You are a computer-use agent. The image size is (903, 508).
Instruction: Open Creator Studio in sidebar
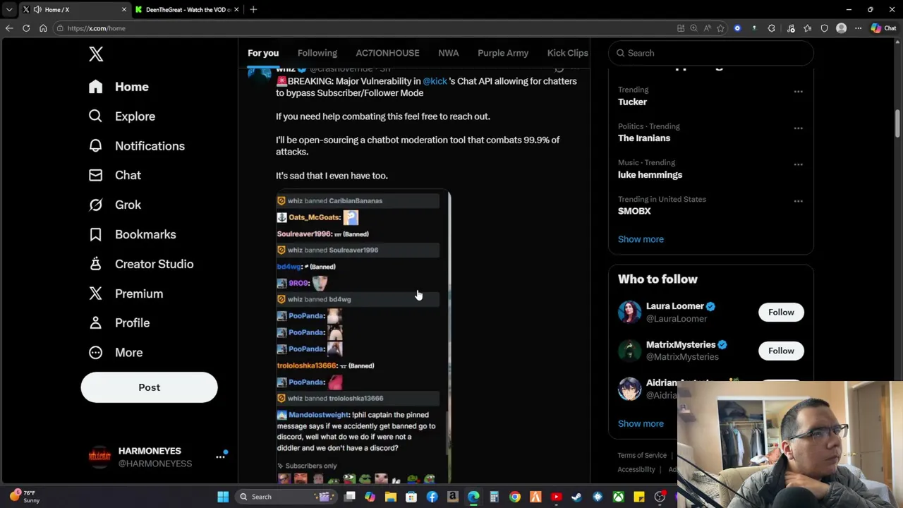140,264
